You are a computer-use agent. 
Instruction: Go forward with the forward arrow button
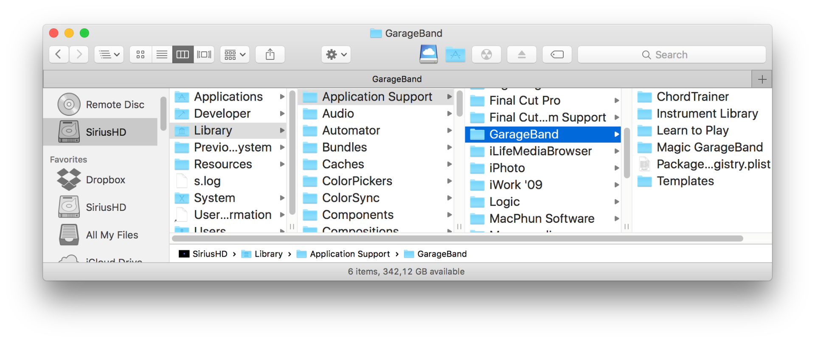coord(79,54)
